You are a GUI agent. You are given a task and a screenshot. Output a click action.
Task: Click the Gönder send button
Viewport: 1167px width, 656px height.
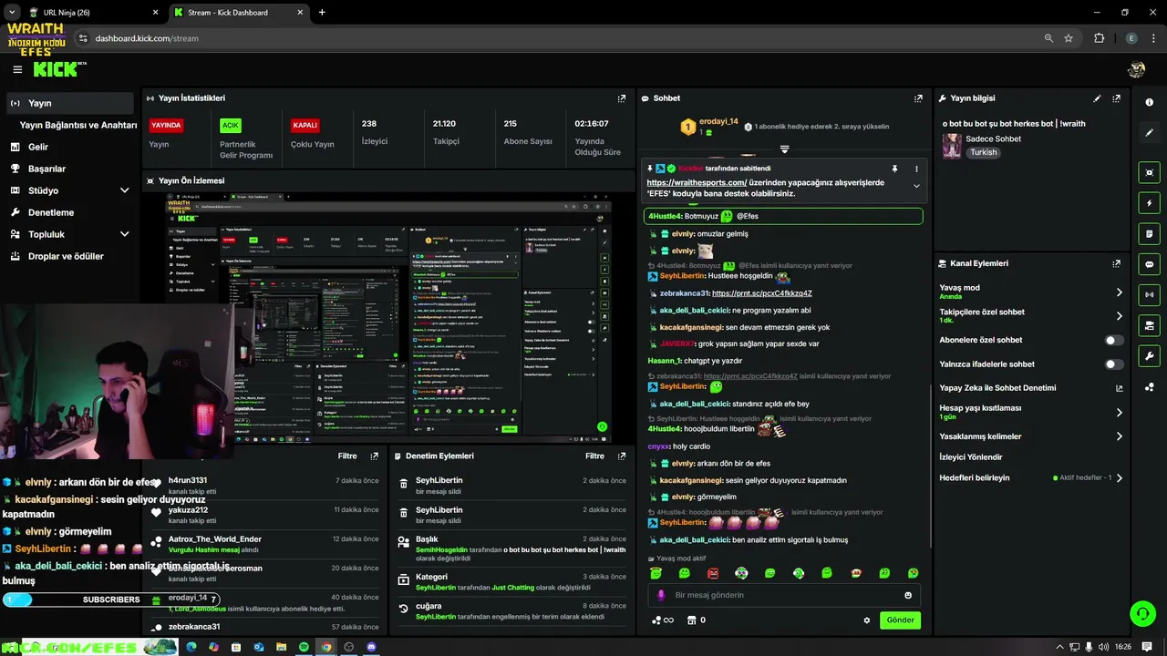tap(900, 620)
